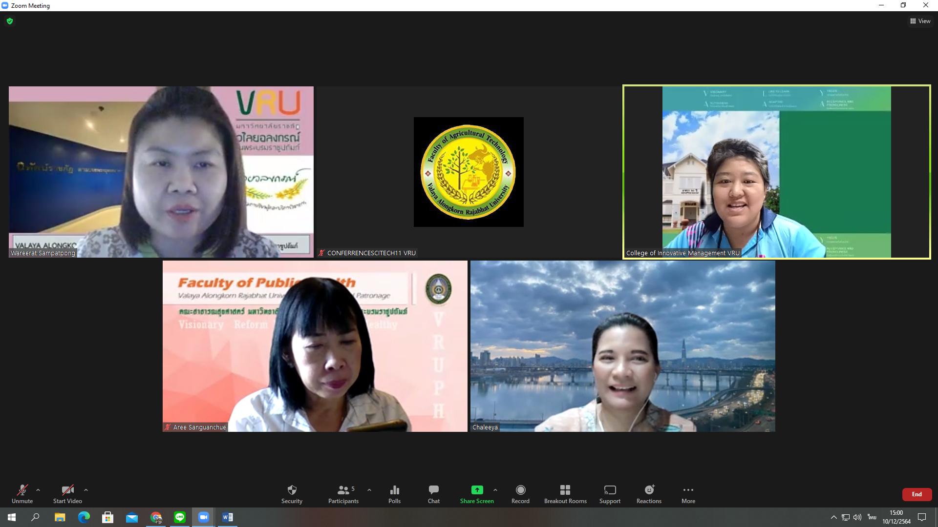Open Reactions picker
This screenshot has height=527, width=938.
pos(649,494)
